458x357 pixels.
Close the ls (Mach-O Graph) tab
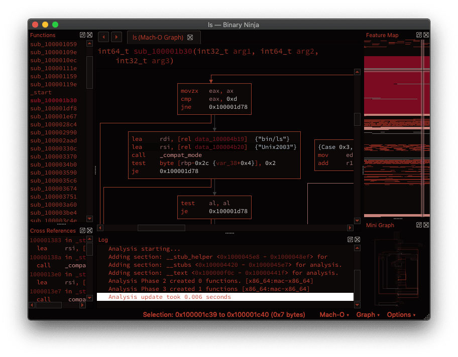point(190,38)
